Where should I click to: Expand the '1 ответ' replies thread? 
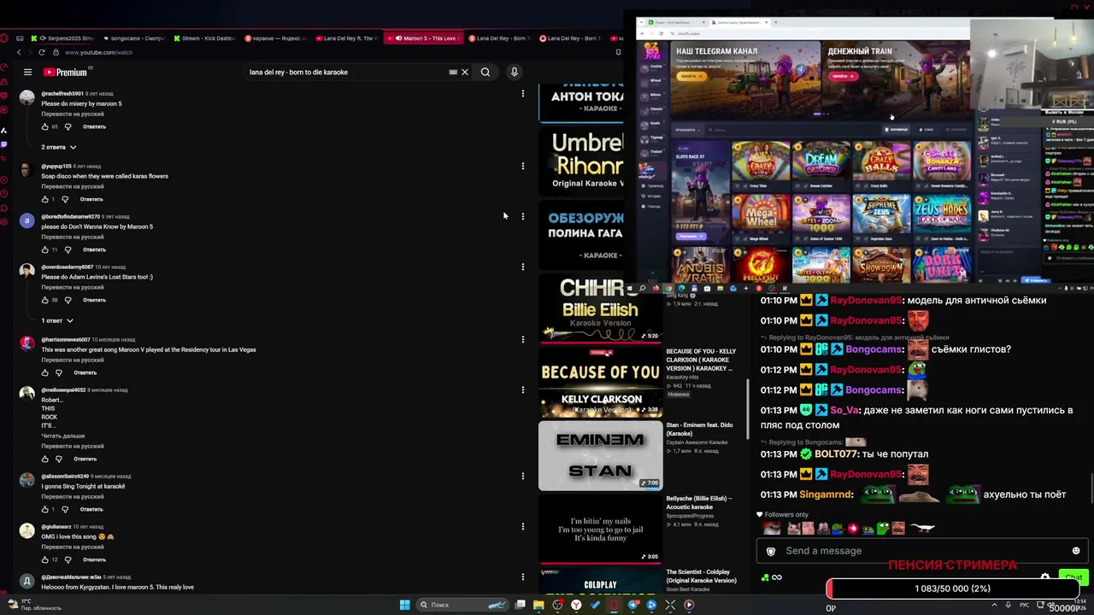57,320
